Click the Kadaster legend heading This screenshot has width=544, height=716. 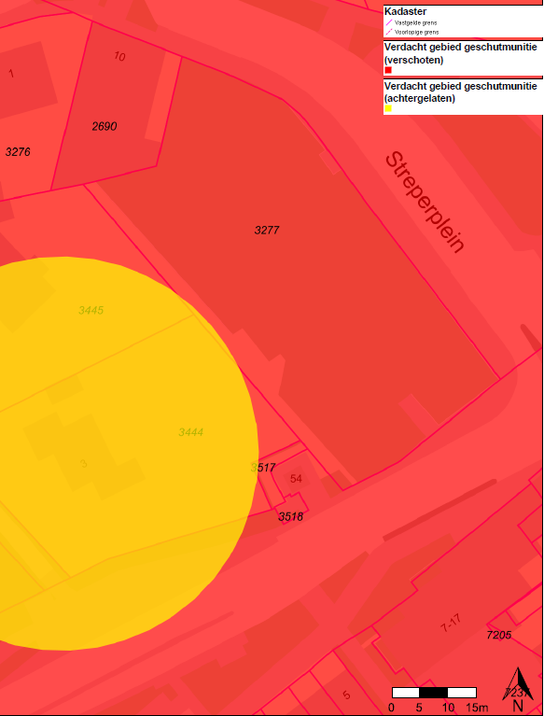point(405,11)
